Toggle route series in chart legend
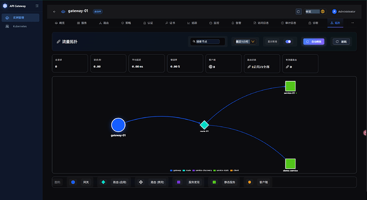The height and width of the screenshot is (200, 367). pyautogui.click(x=187, y=171)
